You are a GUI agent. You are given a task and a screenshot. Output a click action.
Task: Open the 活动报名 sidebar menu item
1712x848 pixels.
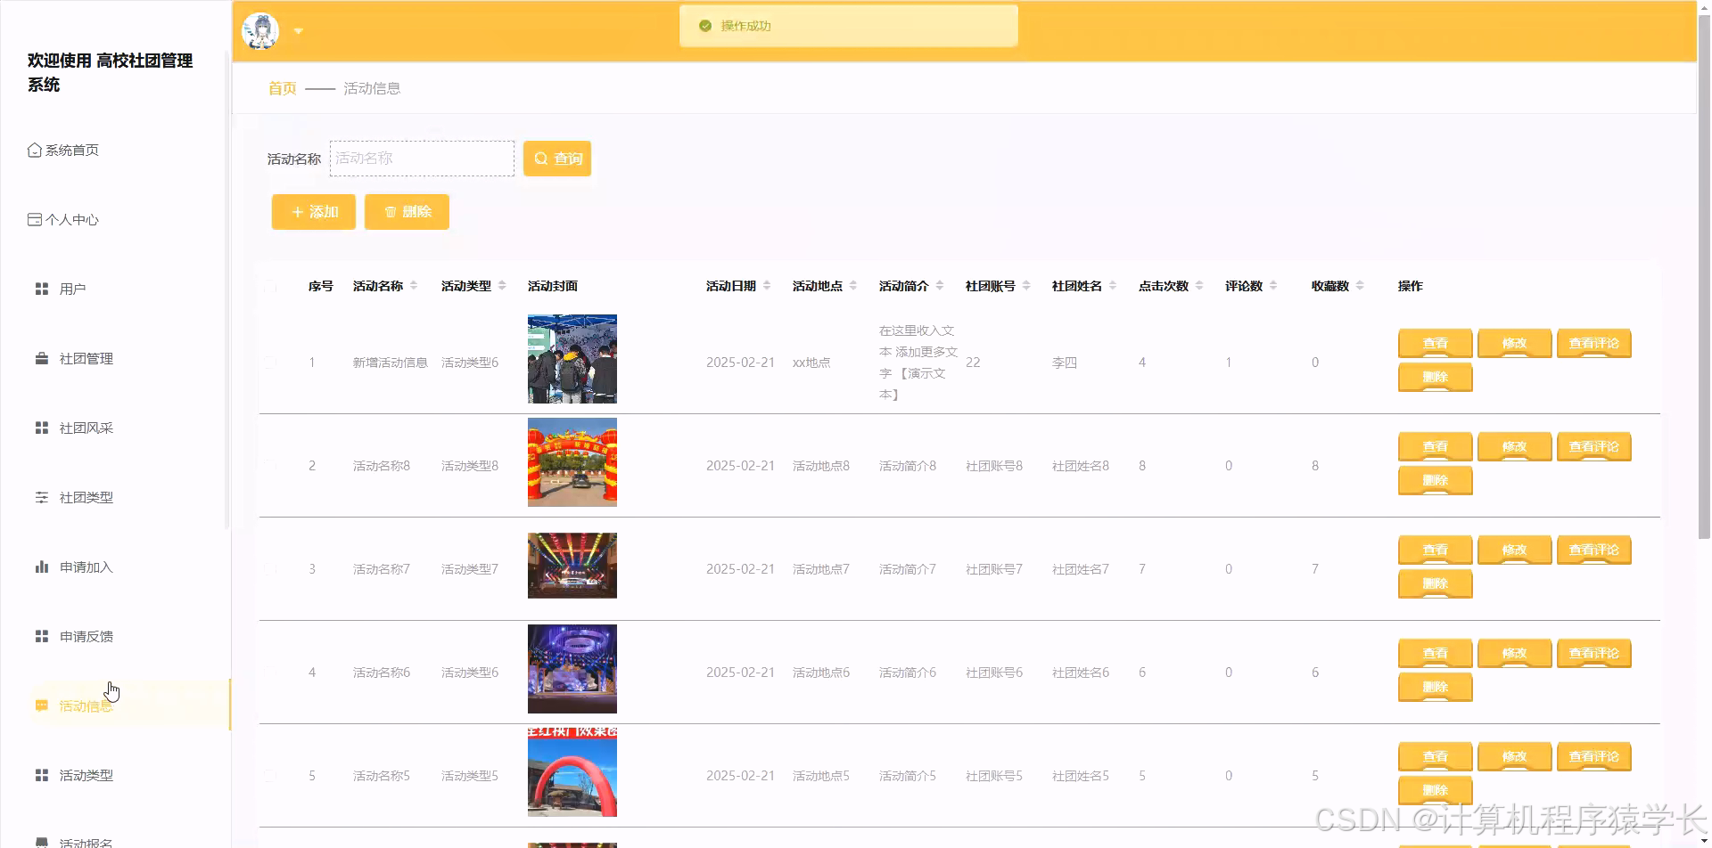[86, 843]
